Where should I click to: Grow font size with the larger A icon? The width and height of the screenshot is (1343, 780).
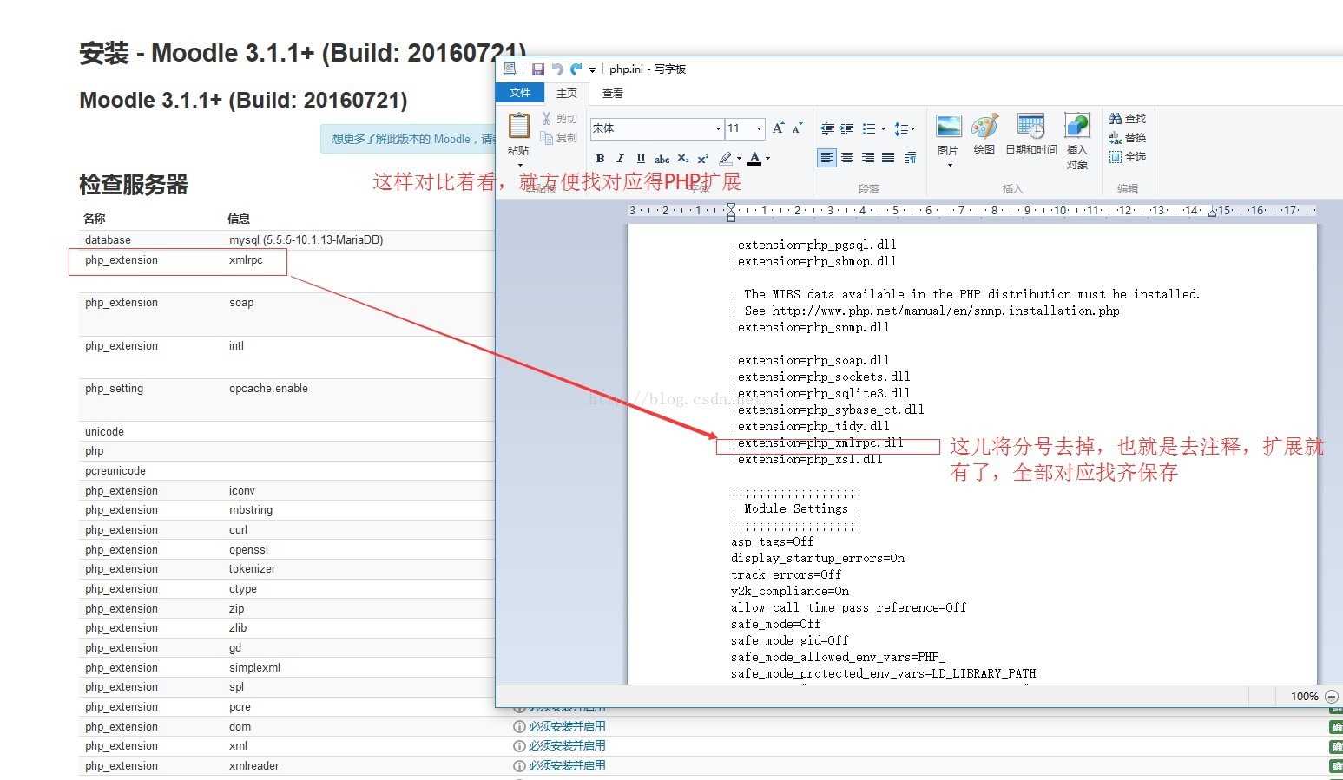click(x=779, y=128)
